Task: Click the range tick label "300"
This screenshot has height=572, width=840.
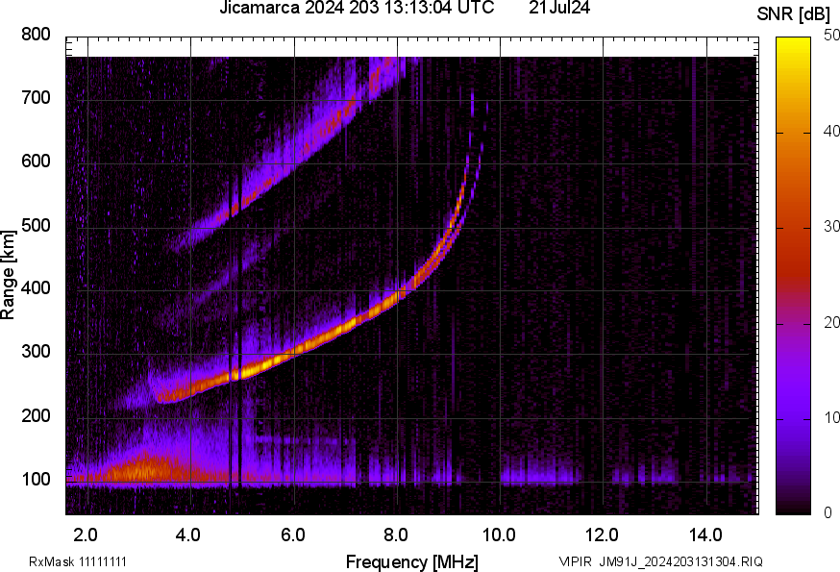Action: tap(36, 352)
